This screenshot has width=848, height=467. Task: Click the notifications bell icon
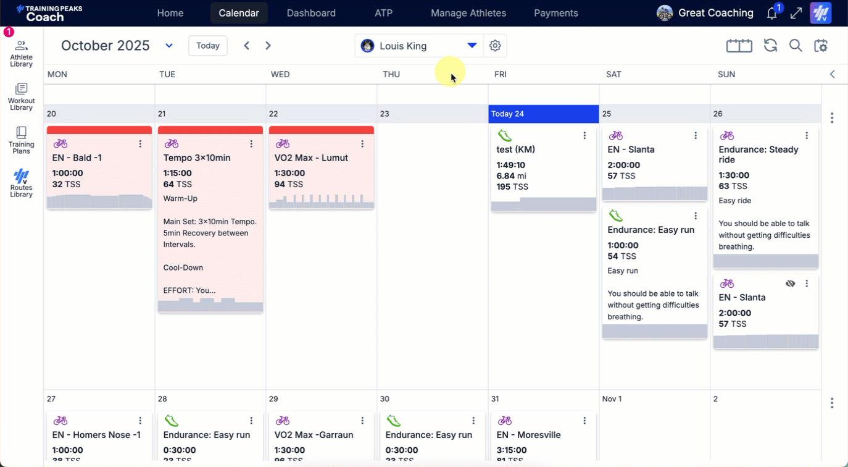pos(771,14)
